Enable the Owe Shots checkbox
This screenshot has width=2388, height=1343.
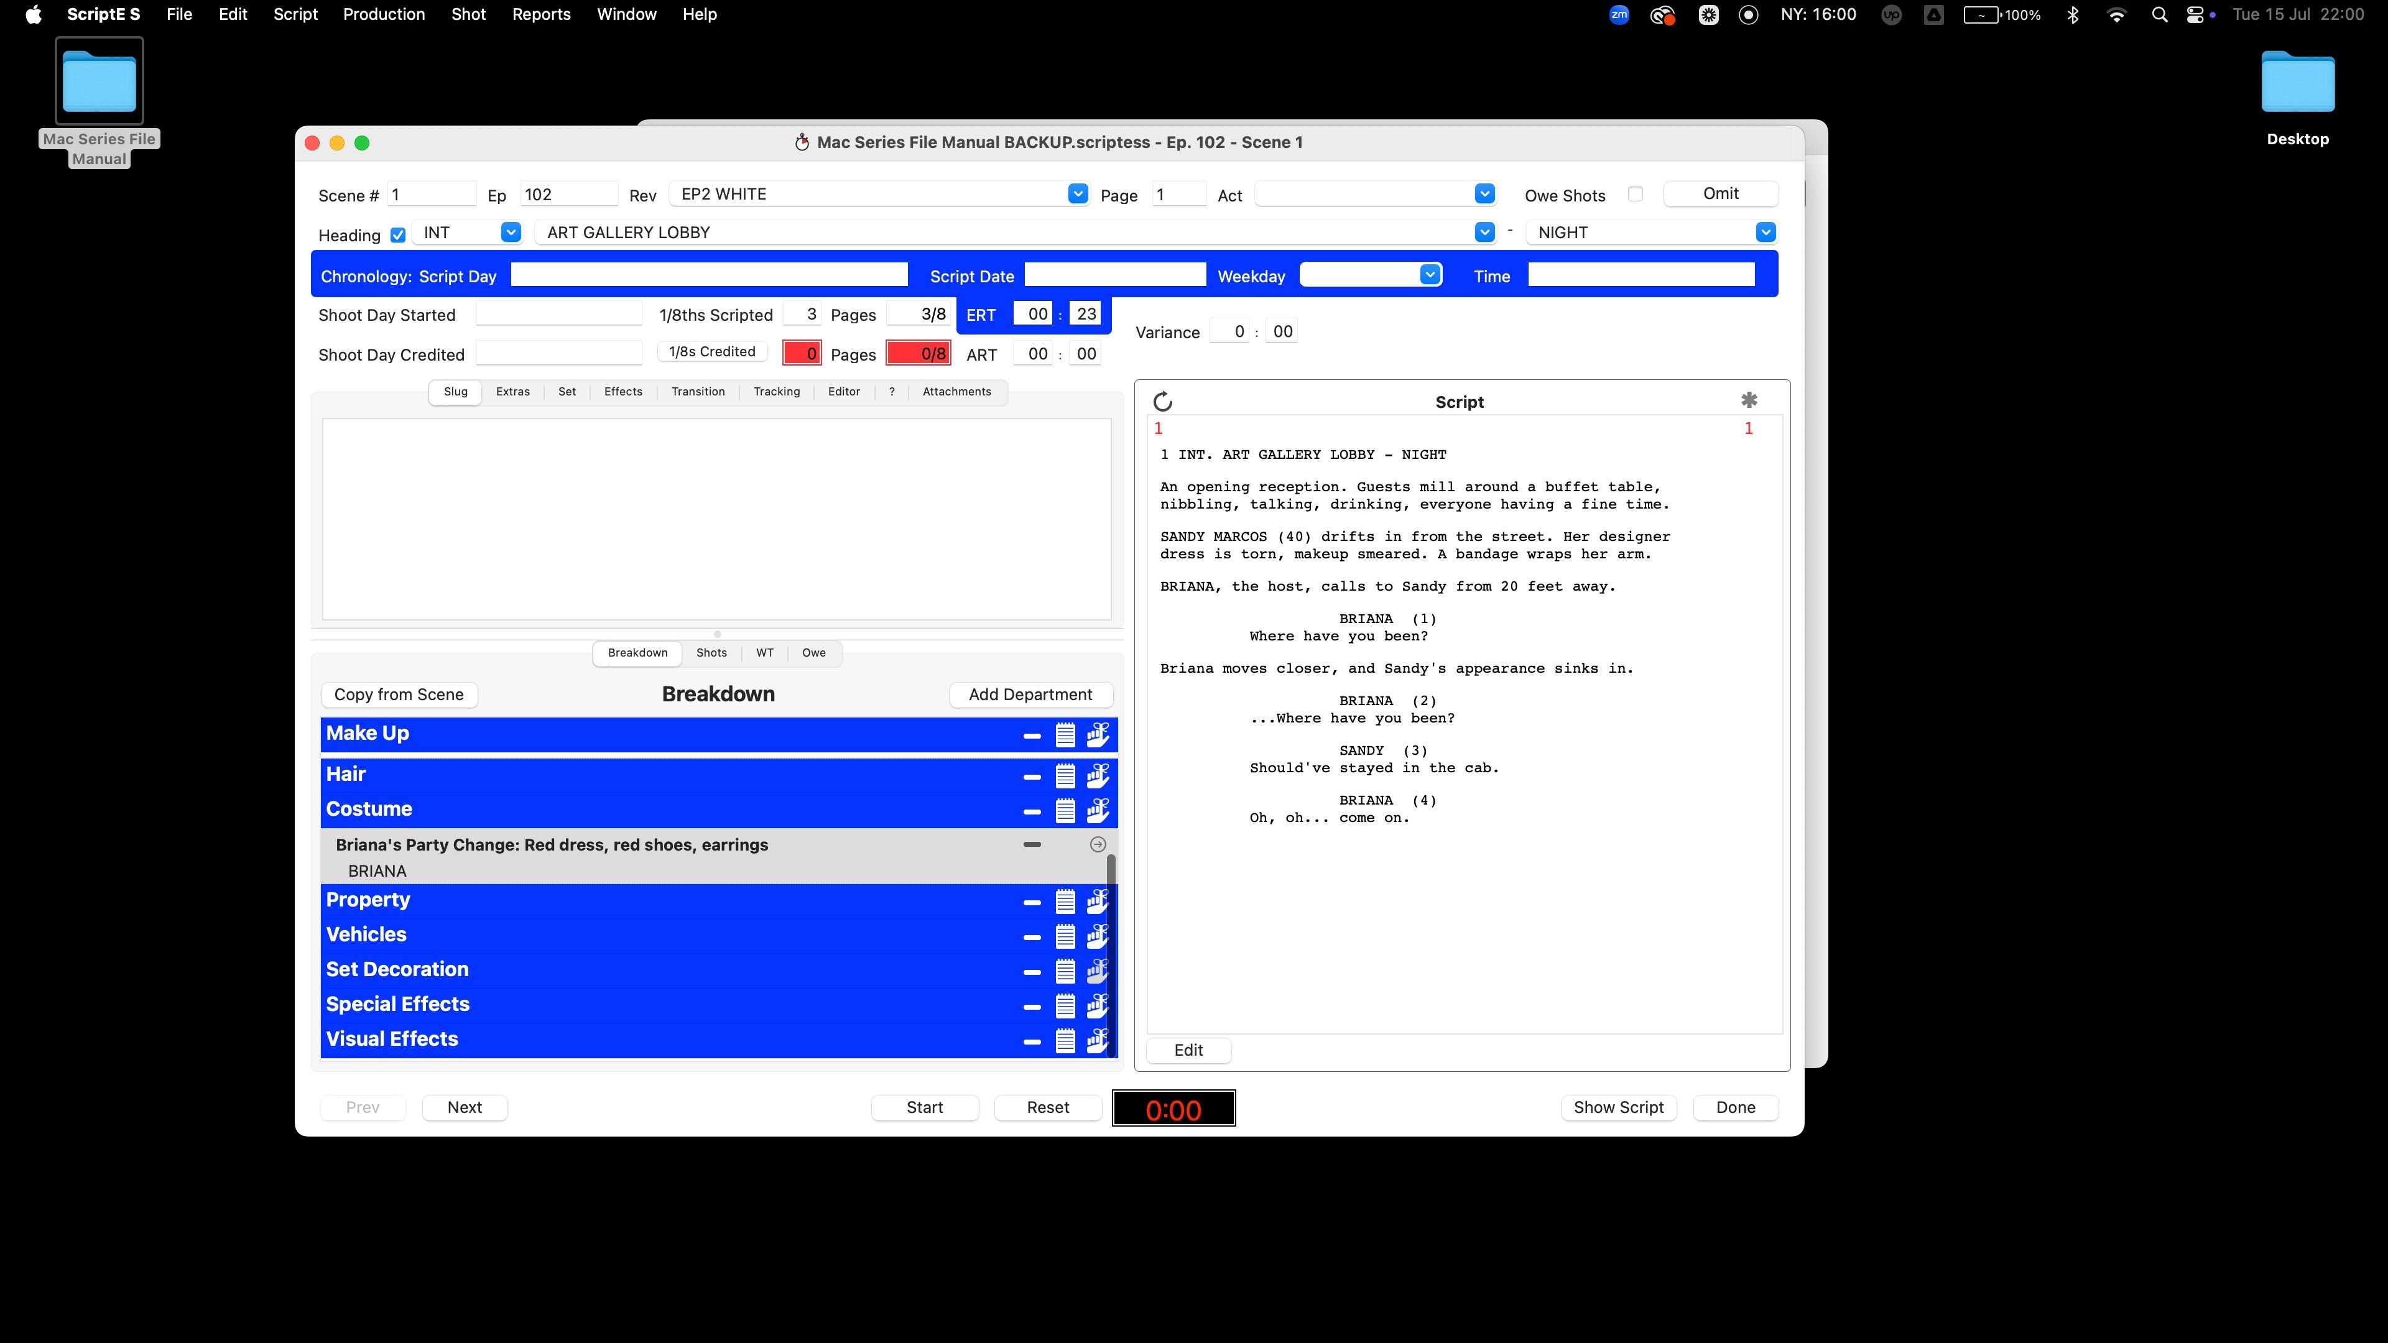[1636, 195]
